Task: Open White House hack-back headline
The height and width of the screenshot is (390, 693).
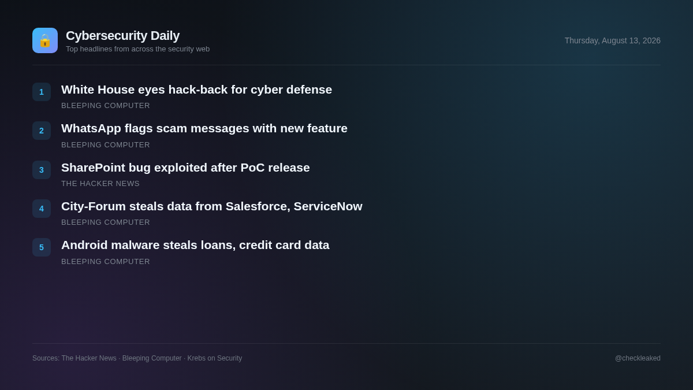Action: tap(196, 90)
